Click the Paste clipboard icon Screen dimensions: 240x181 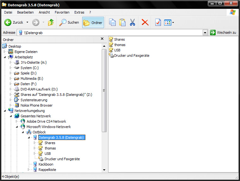122,22
